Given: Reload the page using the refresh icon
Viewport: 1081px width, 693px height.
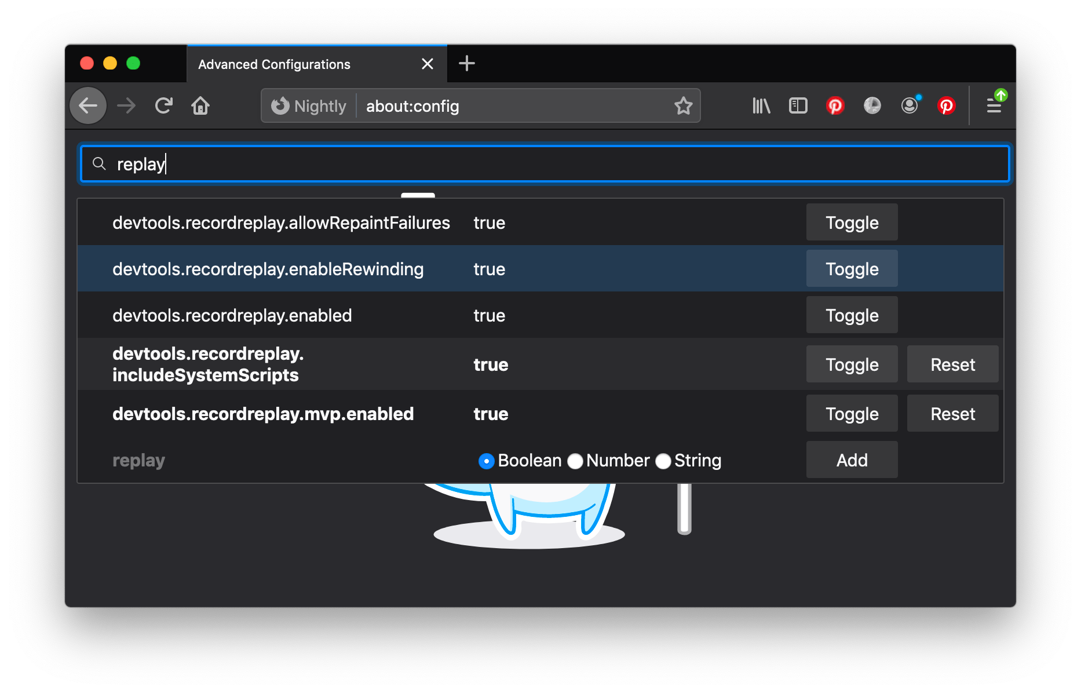Looking at the screenshot, I should (x=164, y=105).
